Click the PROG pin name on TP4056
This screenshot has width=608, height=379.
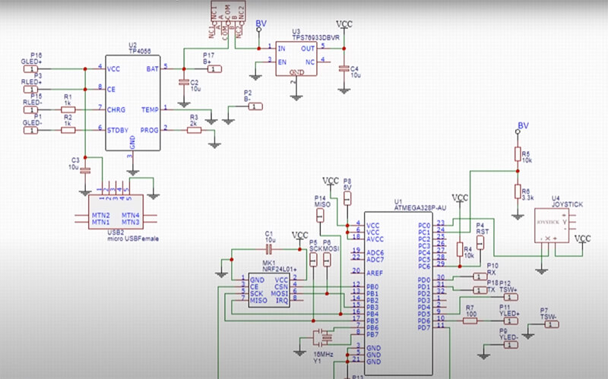[149, 130]
